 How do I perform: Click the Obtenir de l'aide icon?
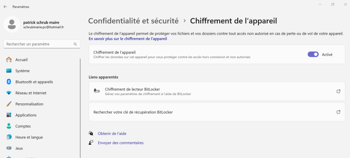91,133
